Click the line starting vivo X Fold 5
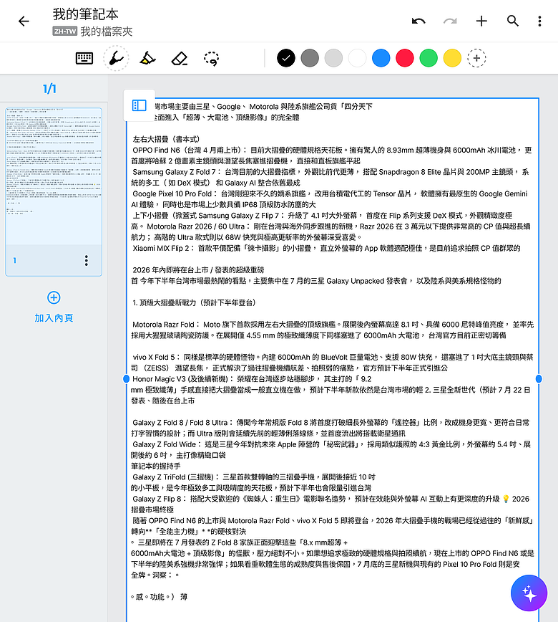 click(333, 357)
